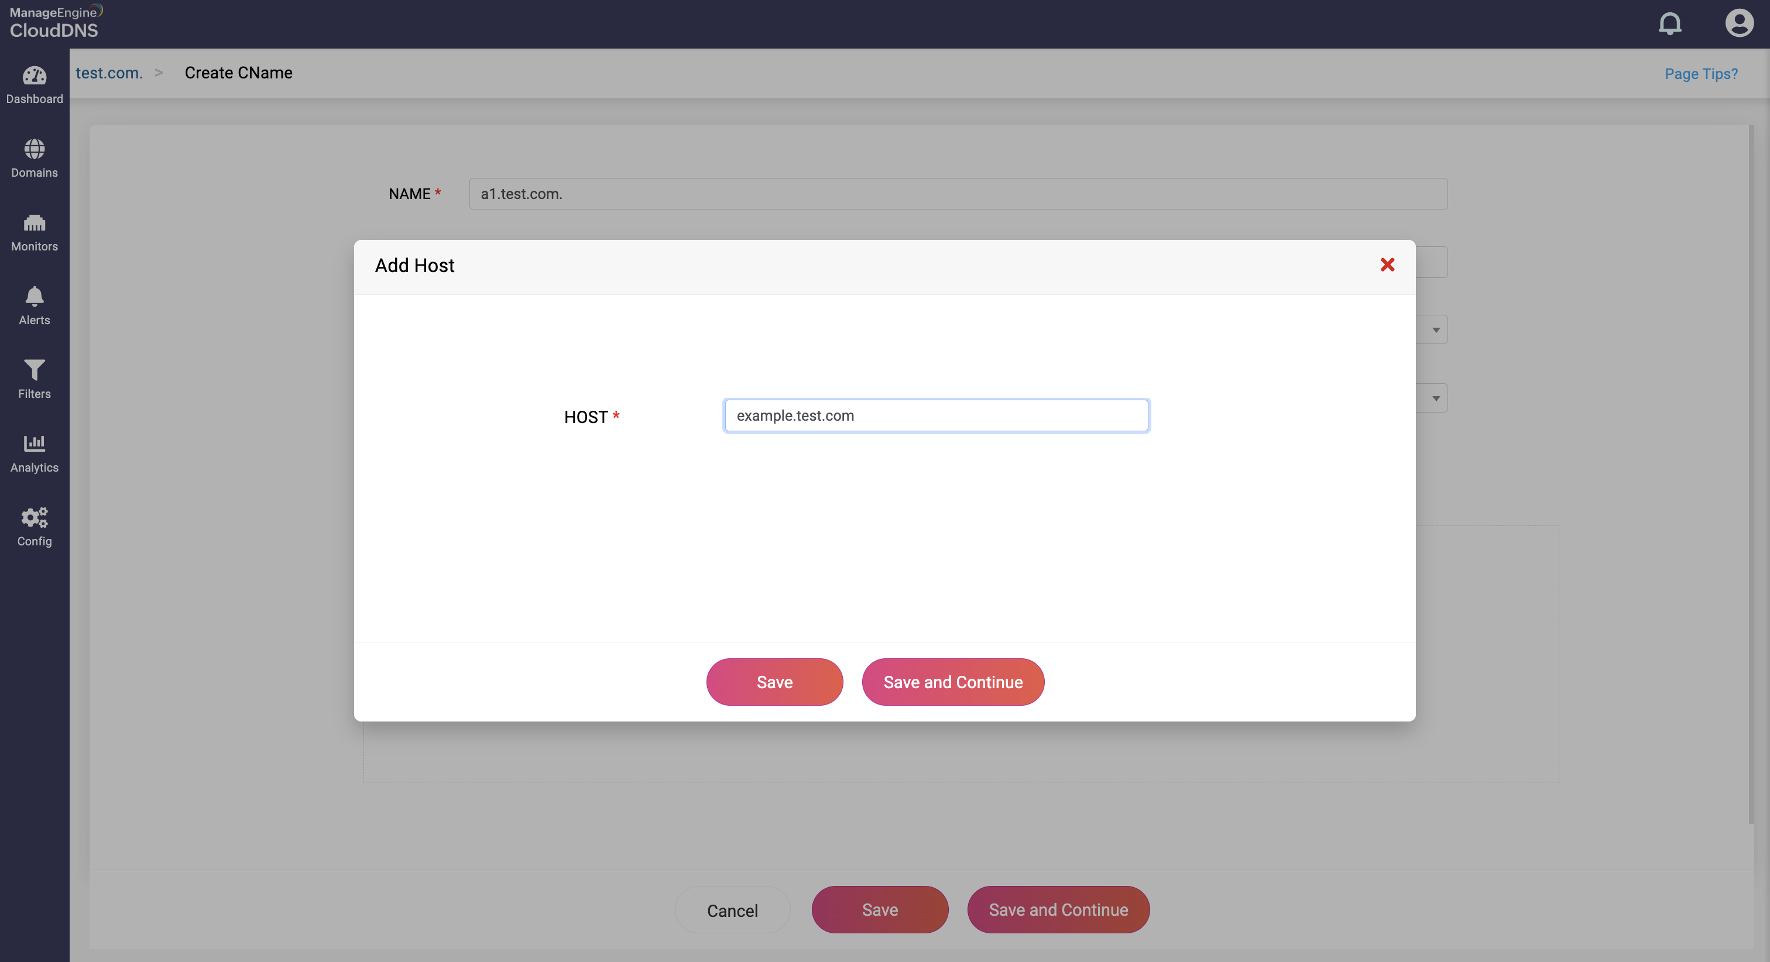Close the Add Host dialog

pos(1387,264)
